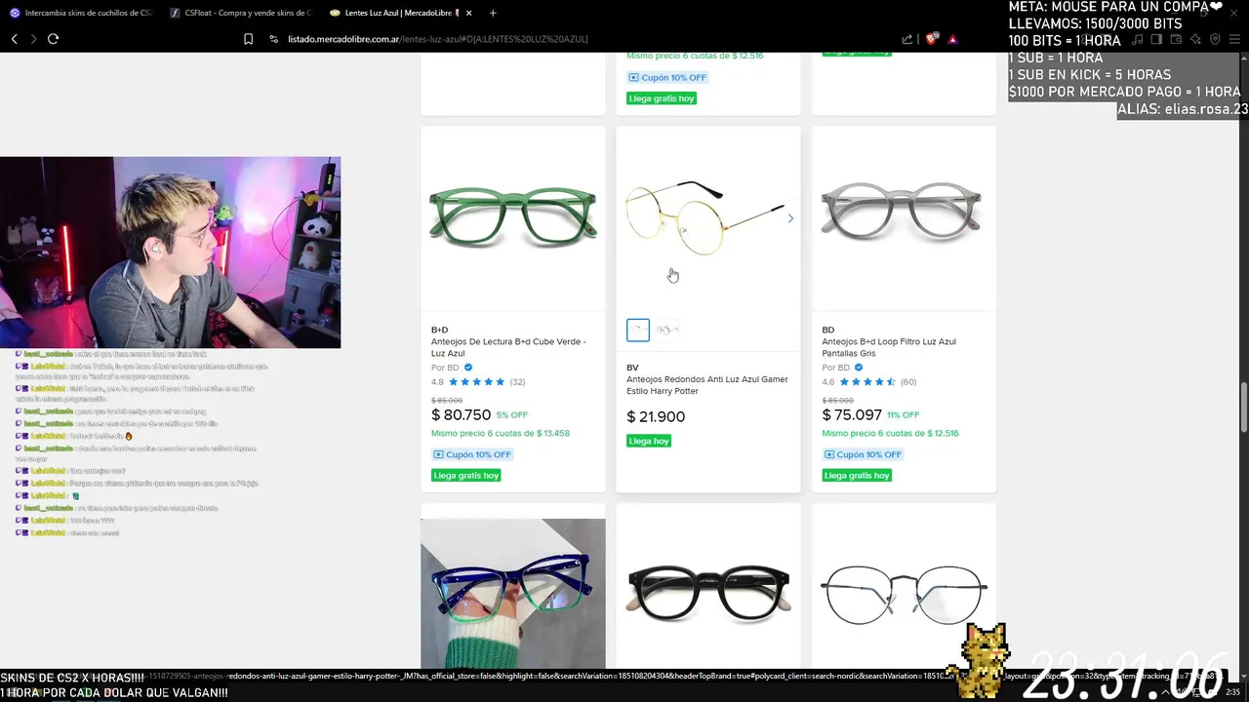The width and height of the screenshot is (1249, 702).
Task: Click the $ 75.097 price
Action: point(852,415)
